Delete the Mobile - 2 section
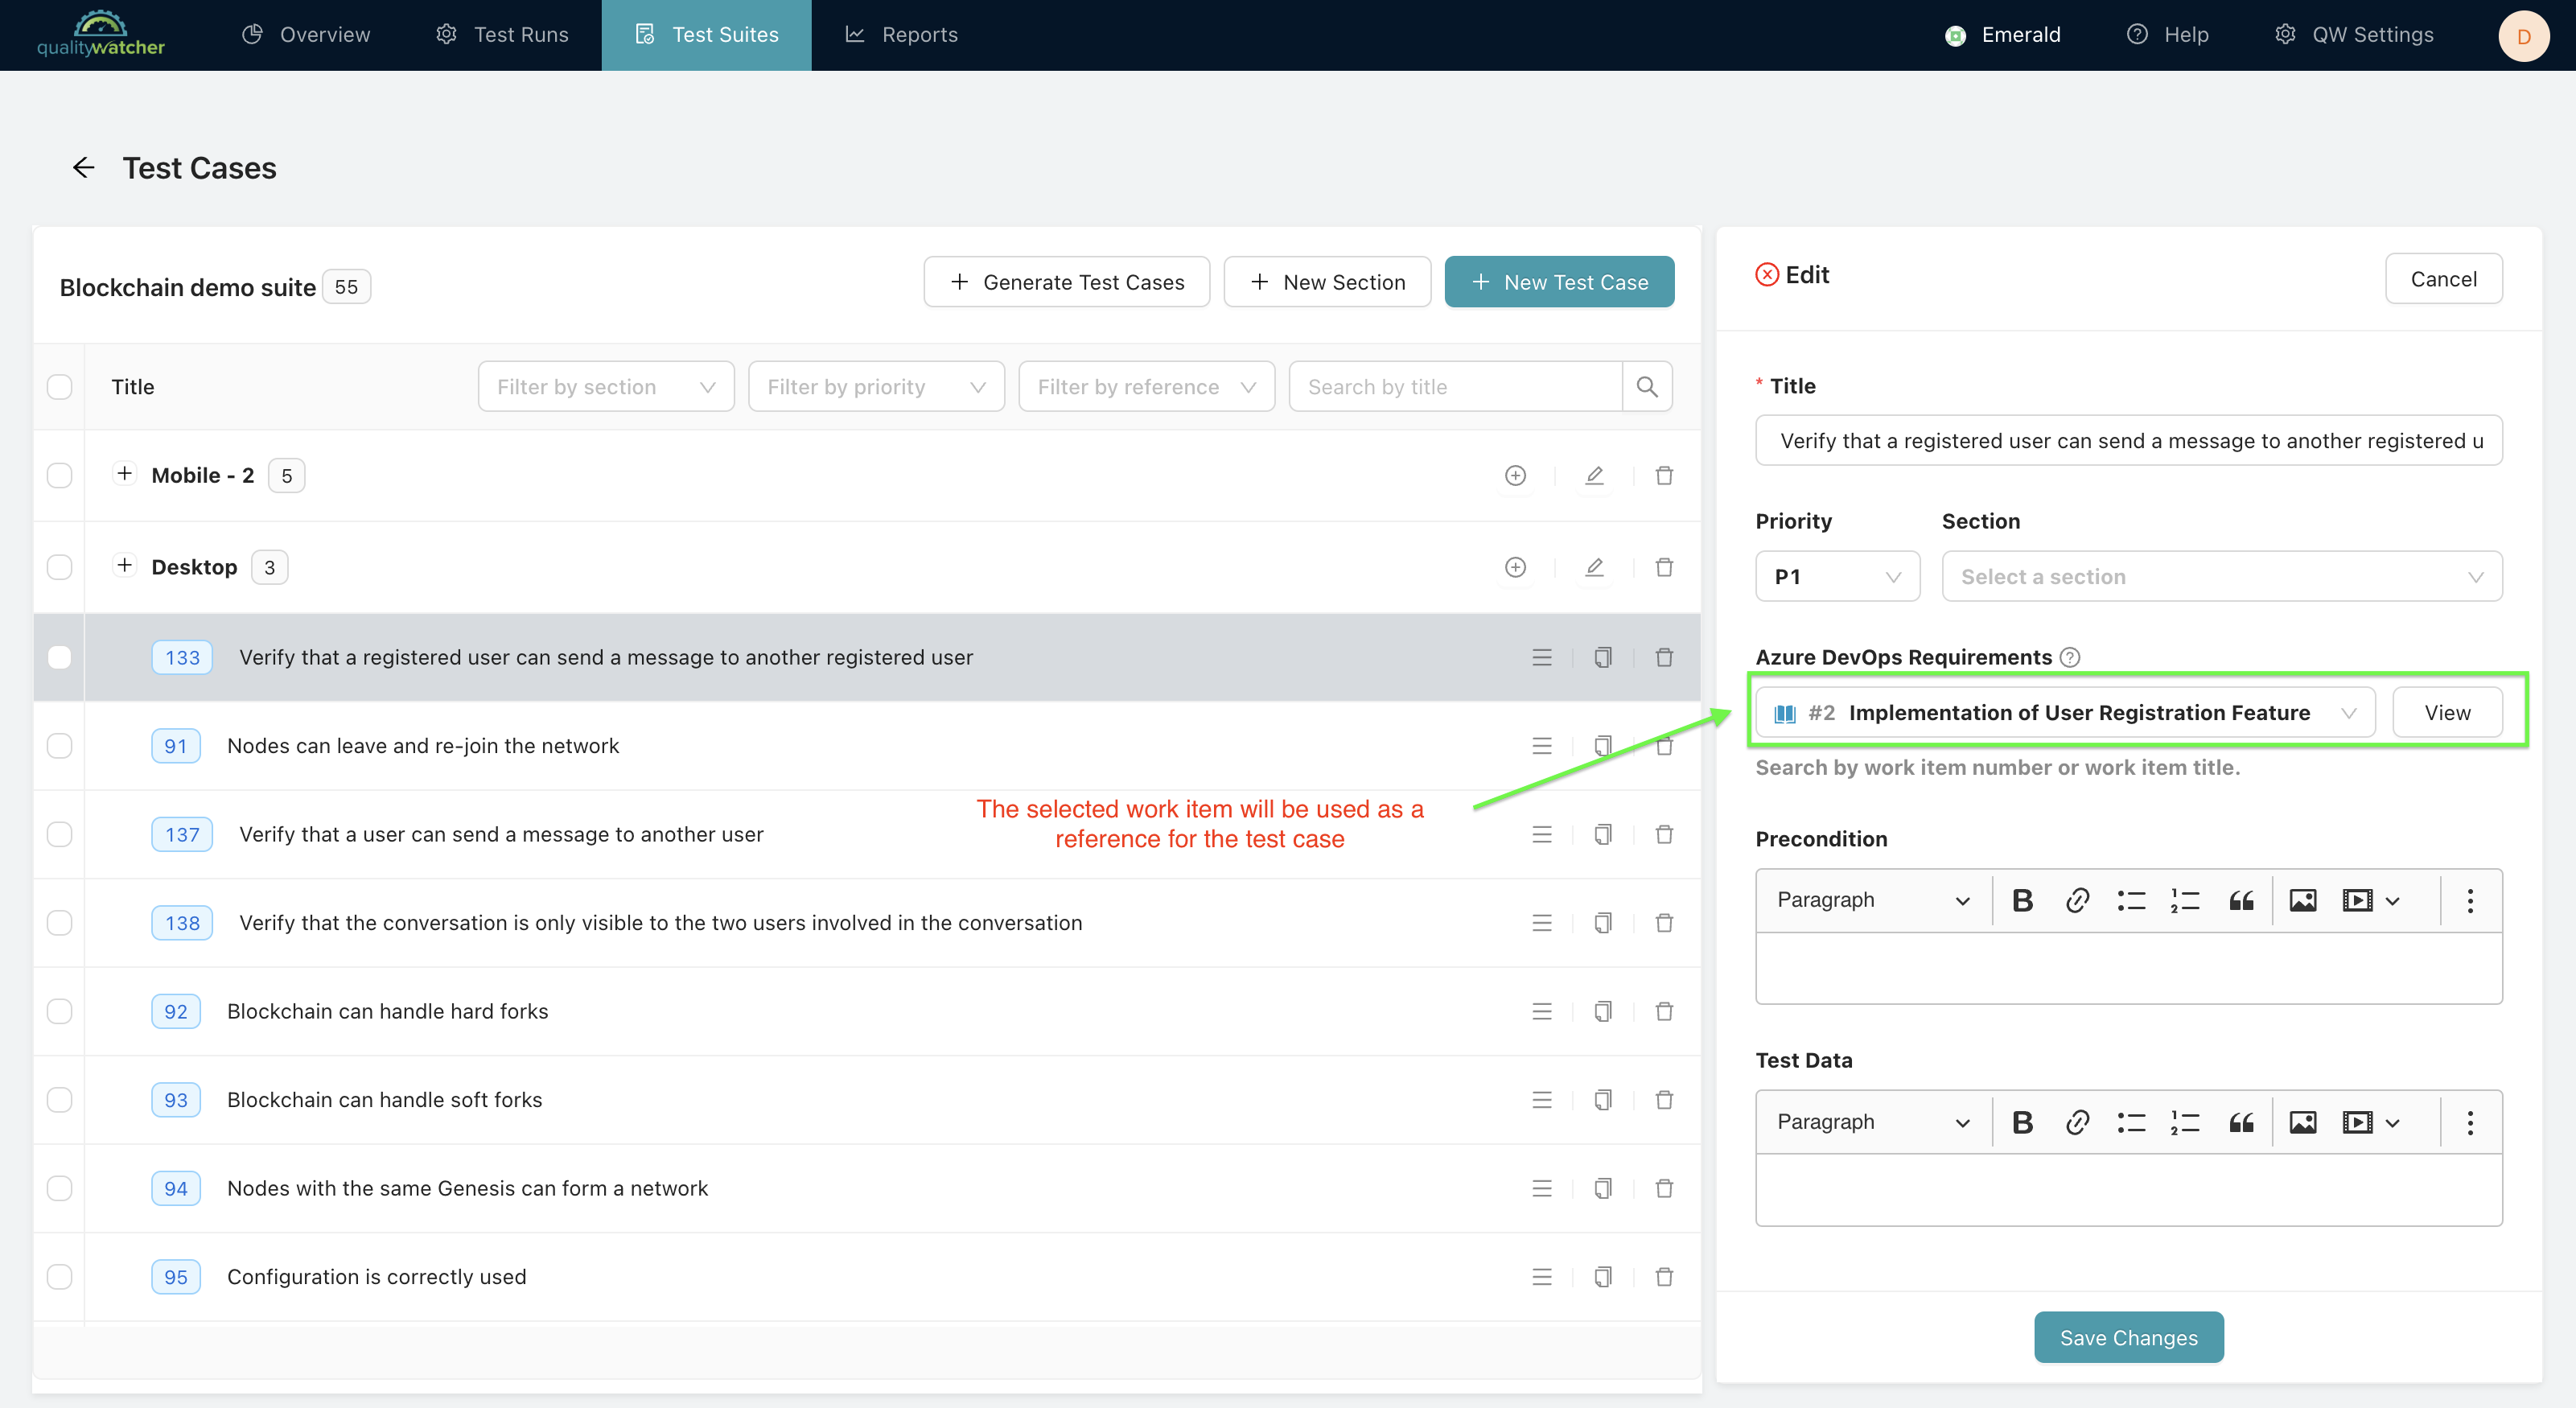This screenshot has height=1408, width=2576. click(x=1664, y=475)
